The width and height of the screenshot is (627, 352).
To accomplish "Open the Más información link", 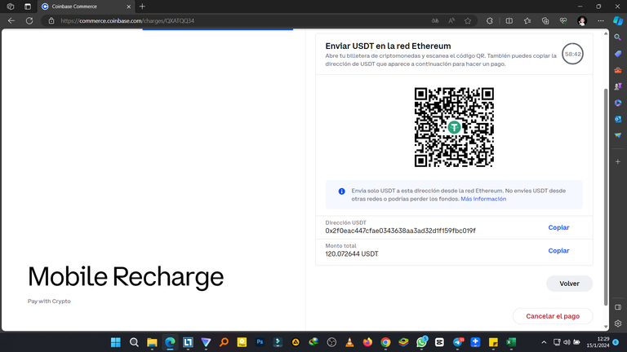I will click(x=483, y=199).
